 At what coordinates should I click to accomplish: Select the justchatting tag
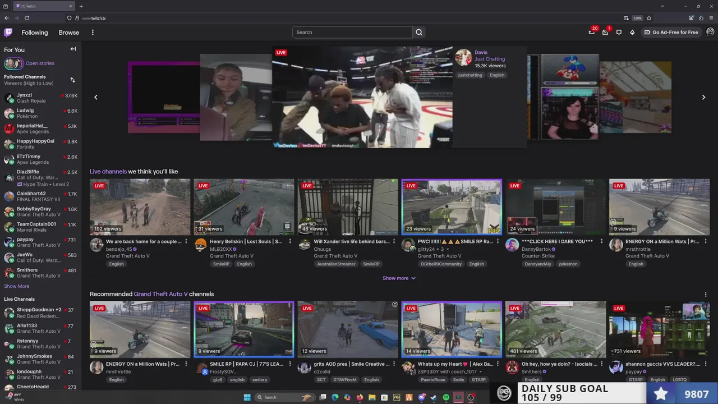point(470,75)
